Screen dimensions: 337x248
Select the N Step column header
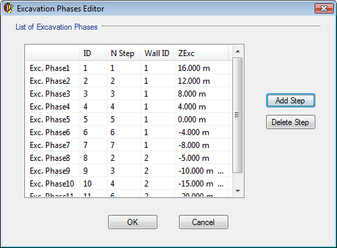124,53
